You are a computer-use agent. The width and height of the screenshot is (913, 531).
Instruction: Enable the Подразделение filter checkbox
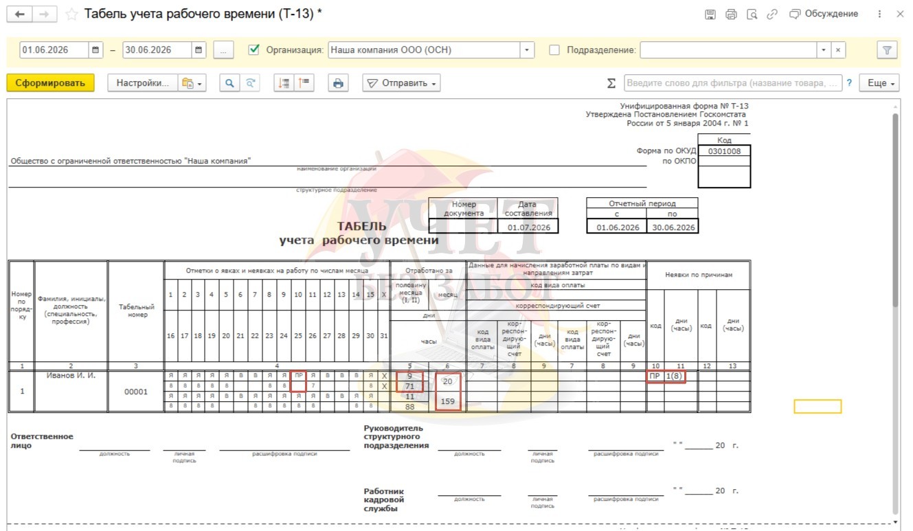click(x=554, y=49)
